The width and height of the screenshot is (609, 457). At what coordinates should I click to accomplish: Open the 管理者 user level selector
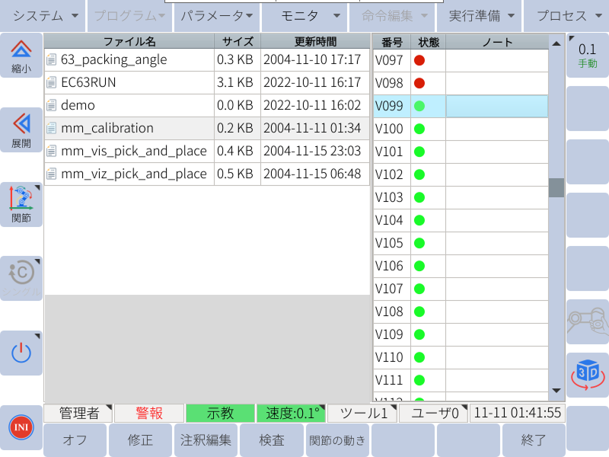tap(78, 413)
